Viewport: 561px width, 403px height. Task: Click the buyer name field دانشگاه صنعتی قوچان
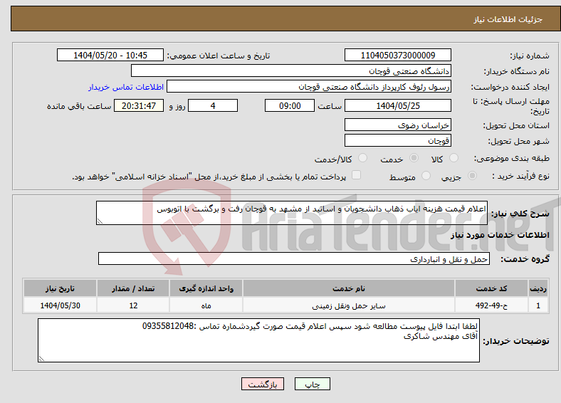(291, 71)
